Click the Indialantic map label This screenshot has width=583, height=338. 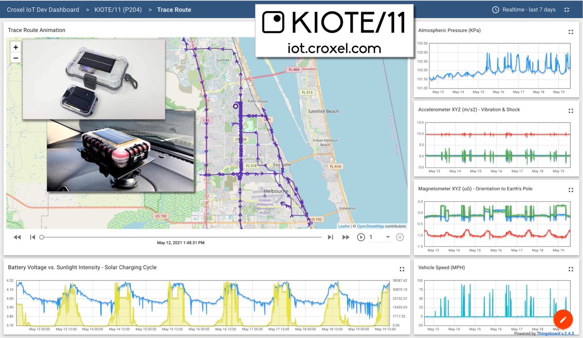pos(348,208)
